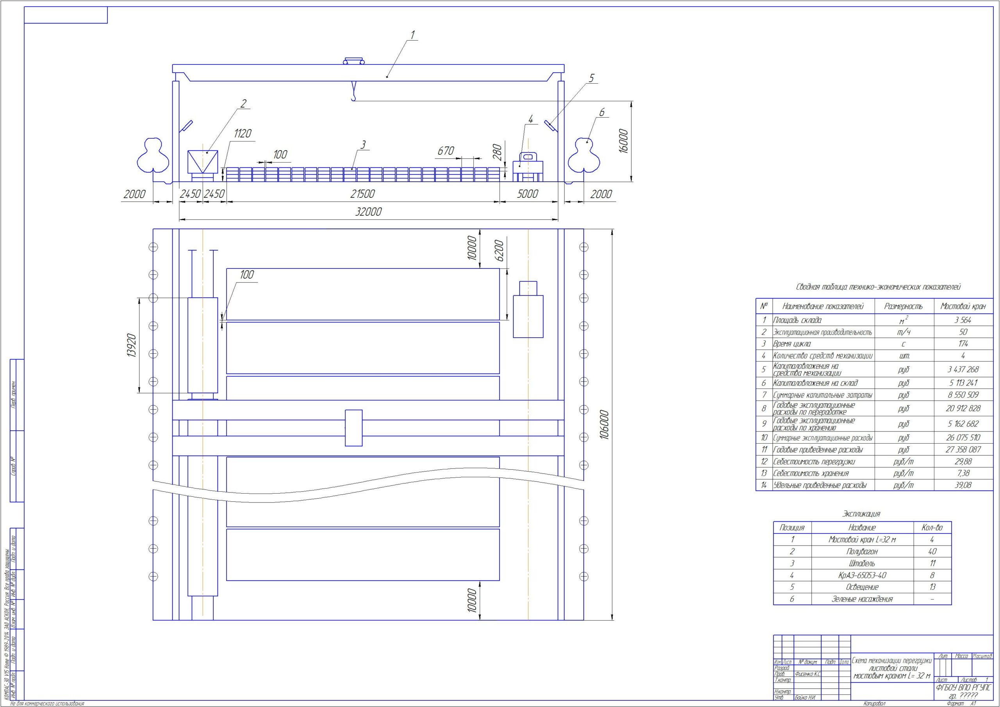Select the value '29,88'
Image resolution: width=1000 pixels, height=707 pixels.
coord(963,461)
